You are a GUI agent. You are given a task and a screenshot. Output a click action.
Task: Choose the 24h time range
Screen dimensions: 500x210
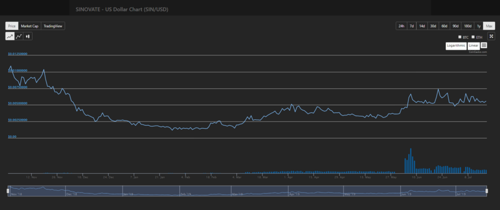coord(401,26)
